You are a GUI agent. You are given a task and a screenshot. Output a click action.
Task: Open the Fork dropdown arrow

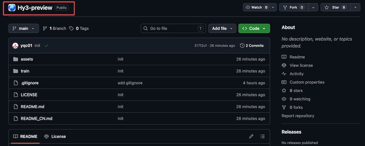[313, 7]
